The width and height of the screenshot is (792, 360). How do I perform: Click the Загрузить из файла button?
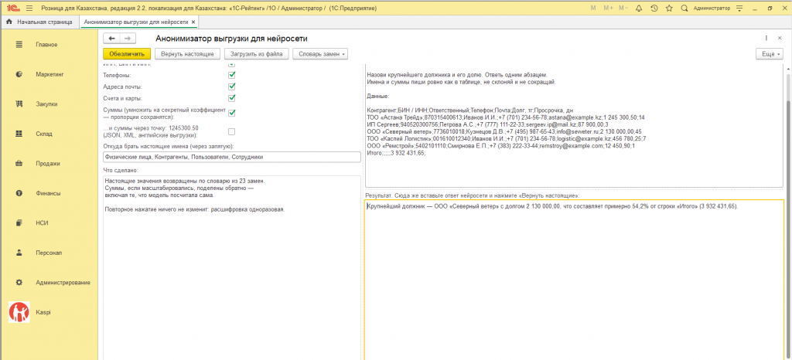257,54
